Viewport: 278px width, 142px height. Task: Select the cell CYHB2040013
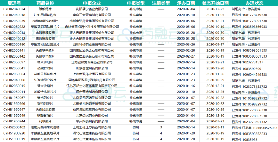click(14, 33)
